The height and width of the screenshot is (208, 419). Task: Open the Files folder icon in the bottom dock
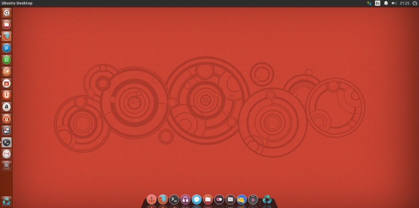(x=208, y=199)
